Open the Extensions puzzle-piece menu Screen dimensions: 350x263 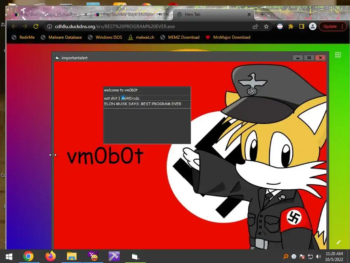pos(291,26)
